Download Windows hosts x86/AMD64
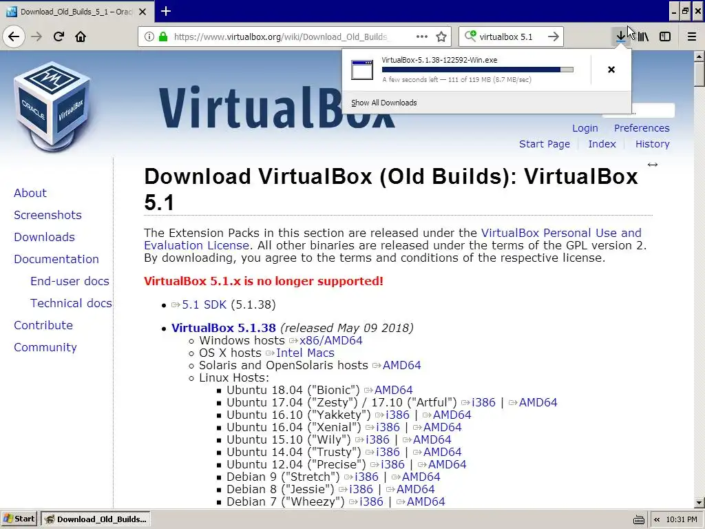Screen dimensions: 705x529 [x=331, y=340]
